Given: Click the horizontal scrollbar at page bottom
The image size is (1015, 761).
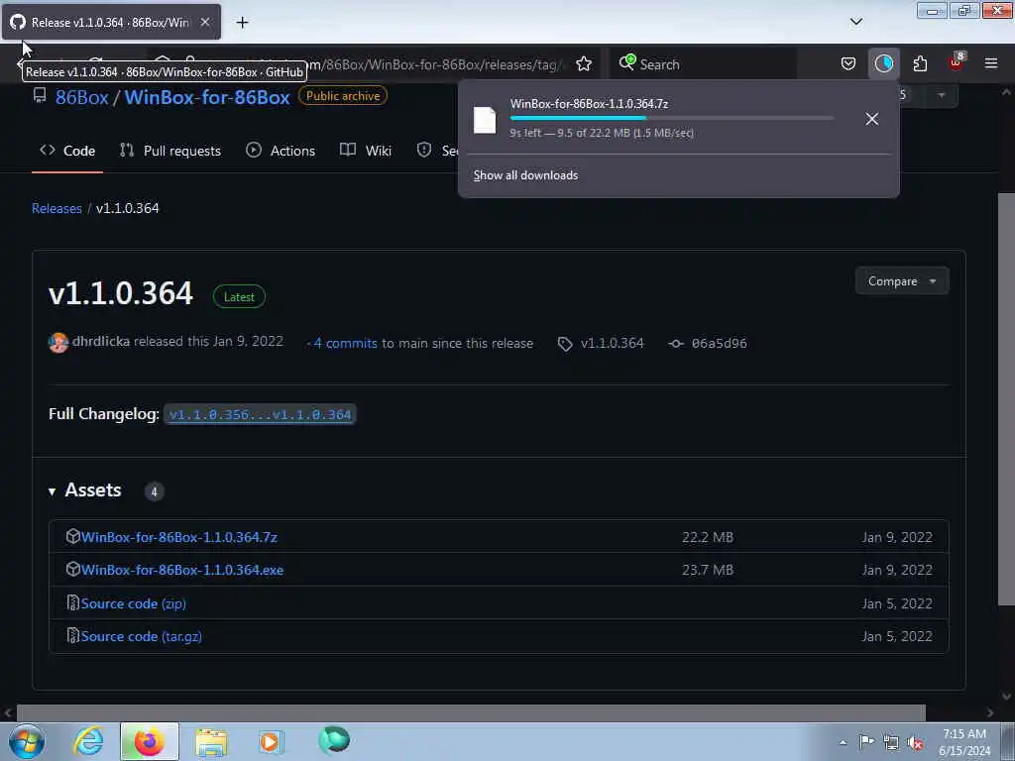Looking at the screenshot, I should [471, 712].
